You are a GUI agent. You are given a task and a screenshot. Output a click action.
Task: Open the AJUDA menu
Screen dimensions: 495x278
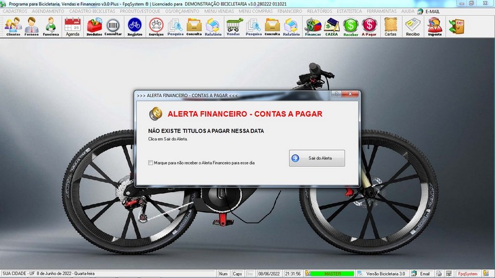click(408, 11)
